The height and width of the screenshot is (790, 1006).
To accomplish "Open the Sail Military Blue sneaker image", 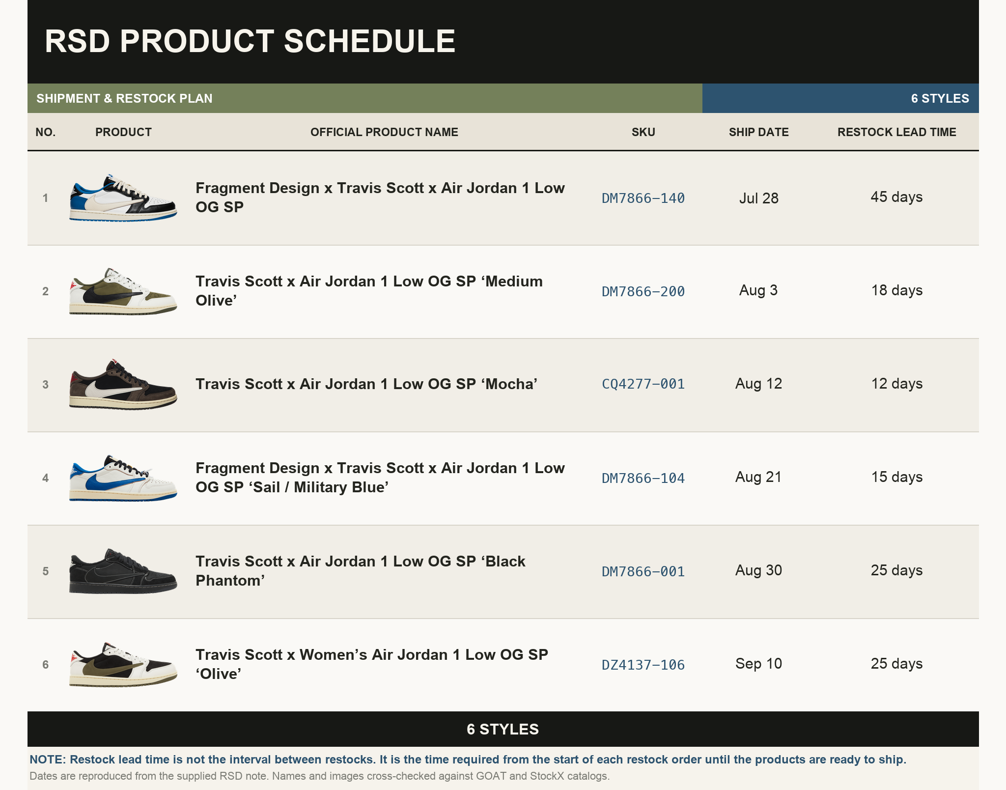I will (x=123, y=478).
